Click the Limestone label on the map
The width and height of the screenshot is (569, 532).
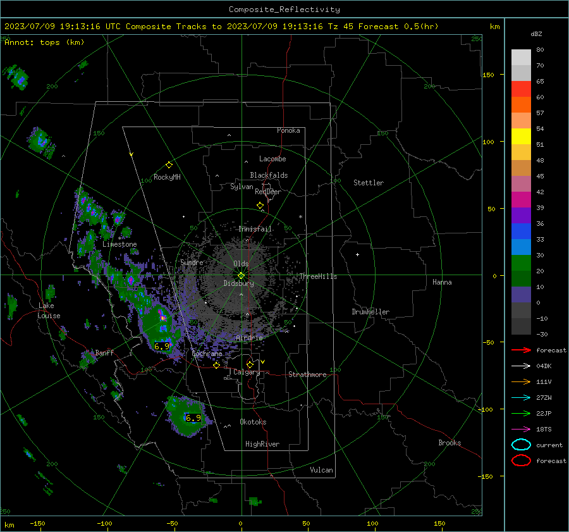point(119,244)
